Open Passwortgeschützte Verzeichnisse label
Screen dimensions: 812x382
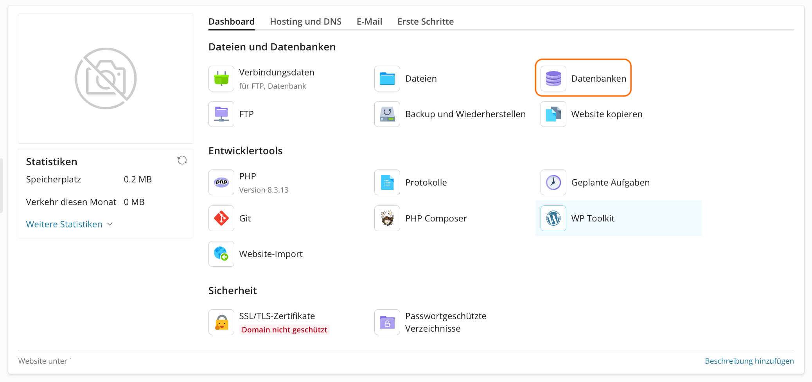[x=446, y=322]
